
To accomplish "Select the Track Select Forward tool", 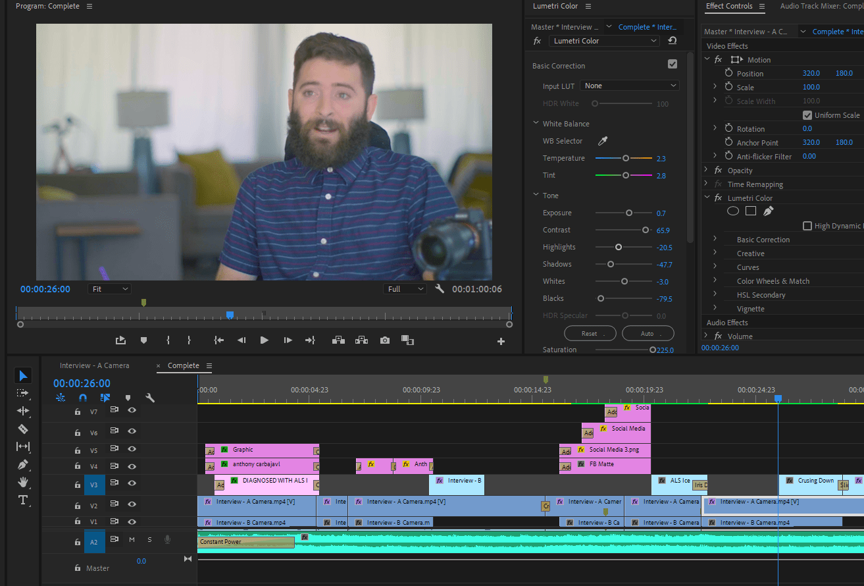I will 23,393.
